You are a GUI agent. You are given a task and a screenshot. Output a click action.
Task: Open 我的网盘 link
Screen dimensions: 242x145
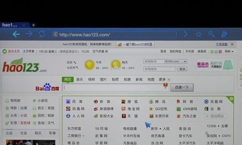pos(175,51)
